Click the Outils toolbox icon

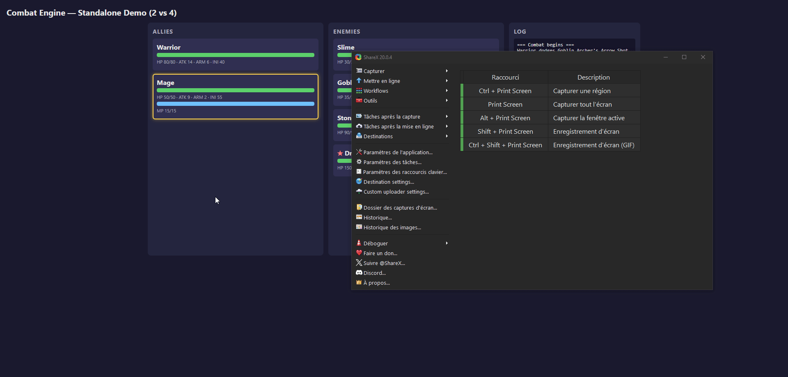359,101
